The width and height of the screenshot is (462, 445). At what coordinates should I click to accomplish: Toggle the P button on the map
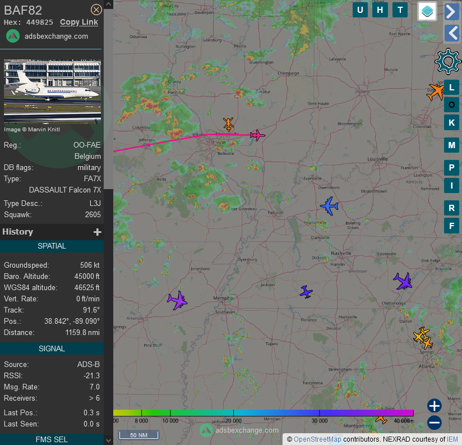451,167
